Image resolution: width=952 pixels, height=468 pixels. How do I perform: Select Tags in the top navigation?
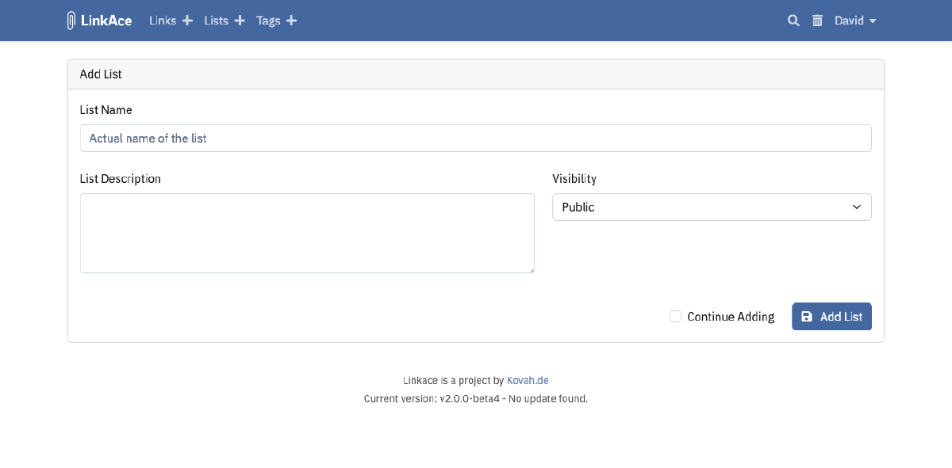click(x=268, y=20)
